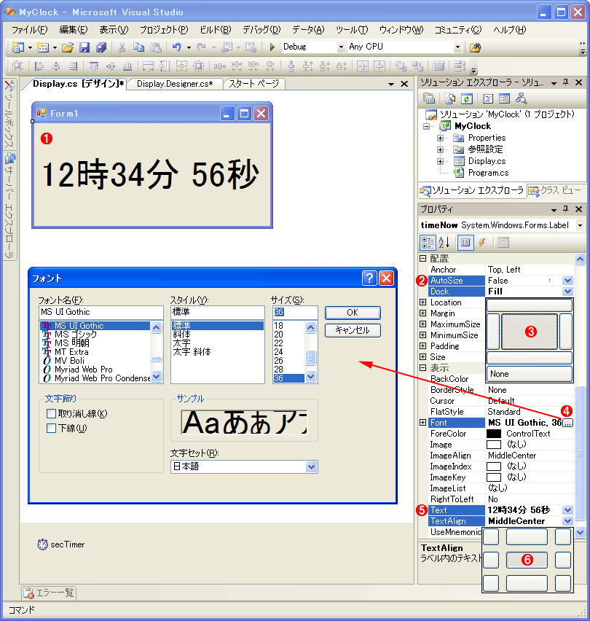Image resolution: width=590 pixels, height=621 pixels.
Task: Switch Properties to Alphabetical sort
Action: click(x=444, y=243)
